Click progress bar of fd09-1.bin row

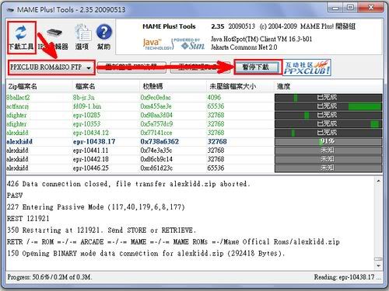pyautogui.click(x=328, y=106)
